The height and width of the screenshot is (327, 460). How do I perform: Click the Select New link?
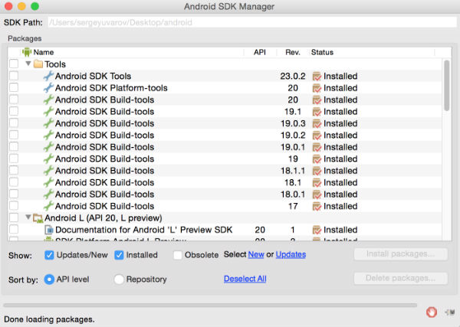(255, 254)
